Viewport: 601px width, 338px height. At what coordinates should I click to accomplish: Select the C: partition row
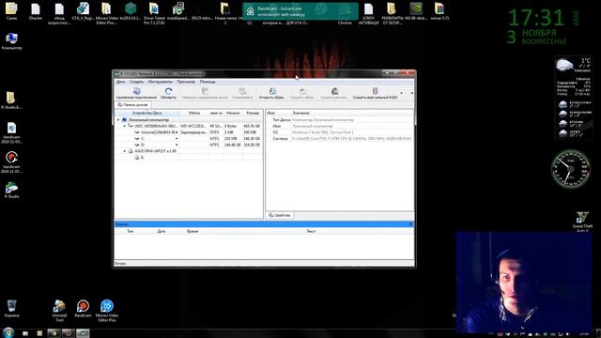tap(190, 139)
